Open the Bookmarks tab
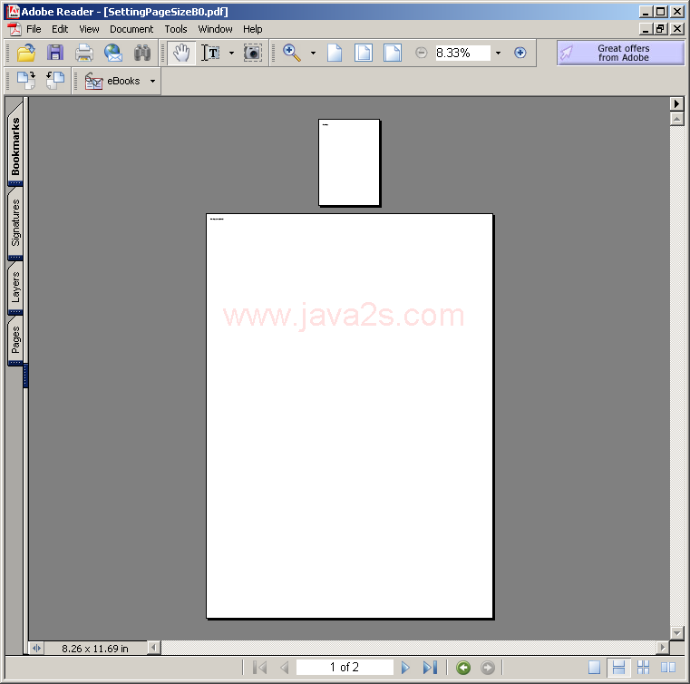This screenshot has width=690, height=684. 15,144
